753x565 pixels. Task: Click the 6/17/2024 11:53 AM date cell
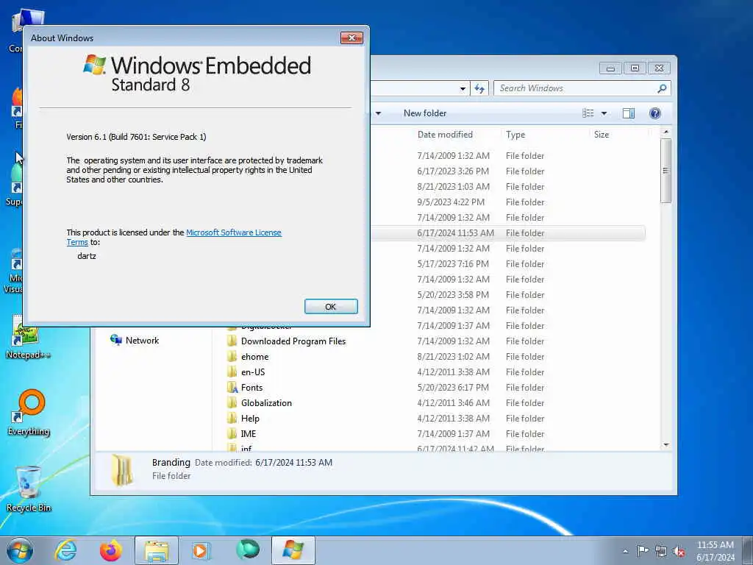[x=455, y=233]
